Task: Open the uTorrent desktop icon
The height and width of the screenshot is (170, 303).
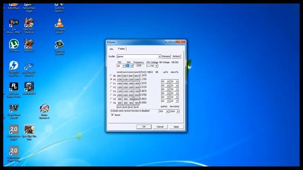Action: (x=14, y=45)
